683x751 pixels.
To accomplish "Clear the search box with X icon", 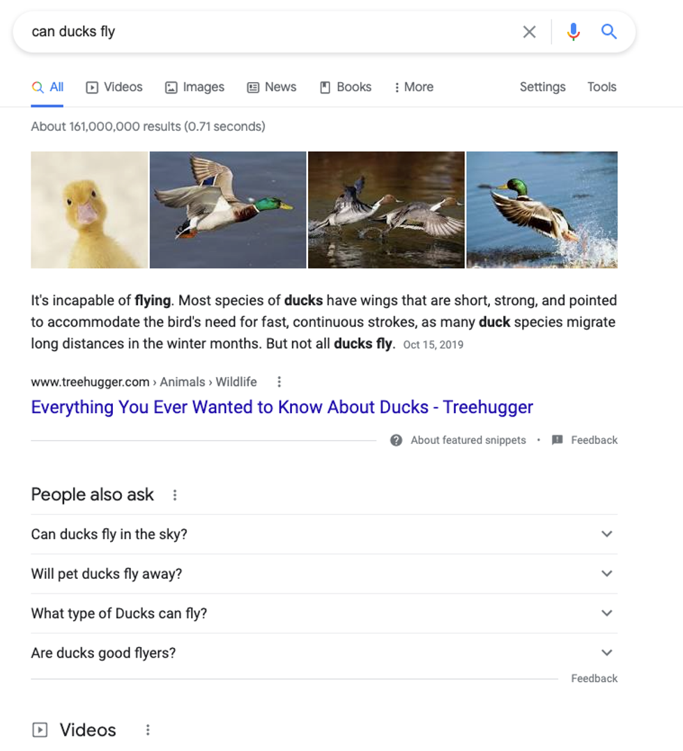I will pyautogui.click(x=530, y=31).
